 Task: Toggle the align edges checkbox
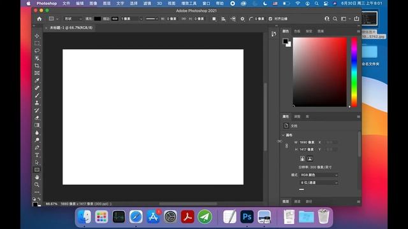[270, 19]
